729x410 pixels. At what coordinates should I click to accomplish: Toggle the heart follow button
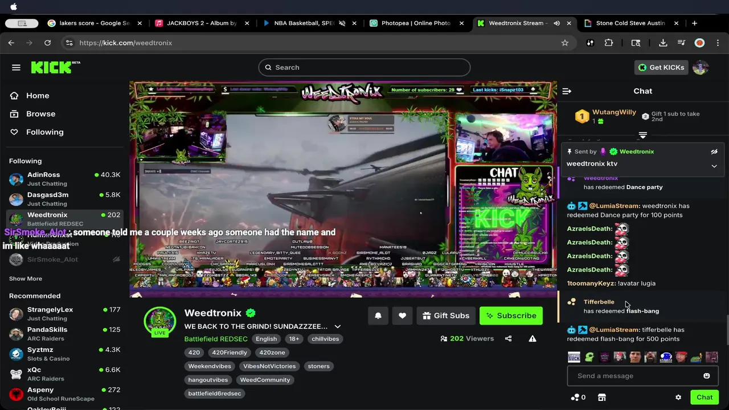[402, 315]
